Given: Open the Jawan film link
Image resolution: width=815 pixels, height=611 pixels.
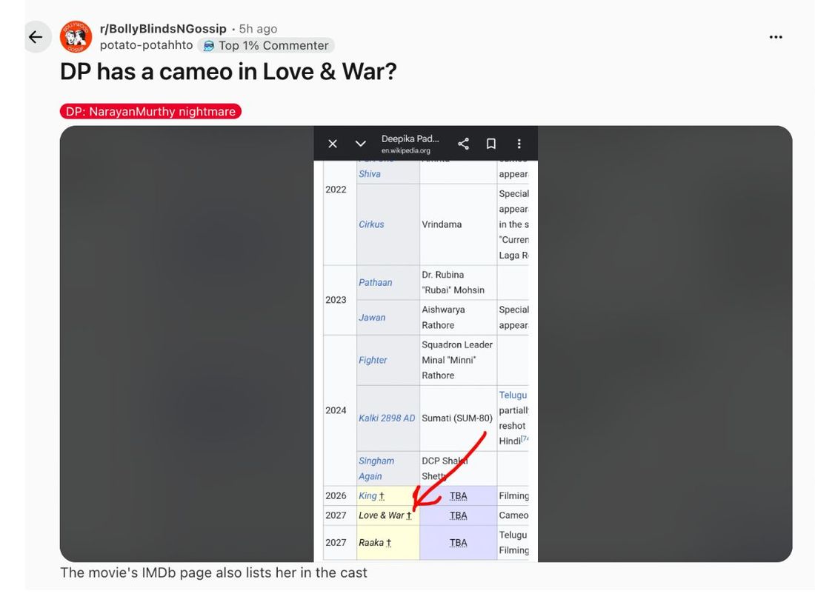Looking at the screenshot, I should click(x=372, y=318).
